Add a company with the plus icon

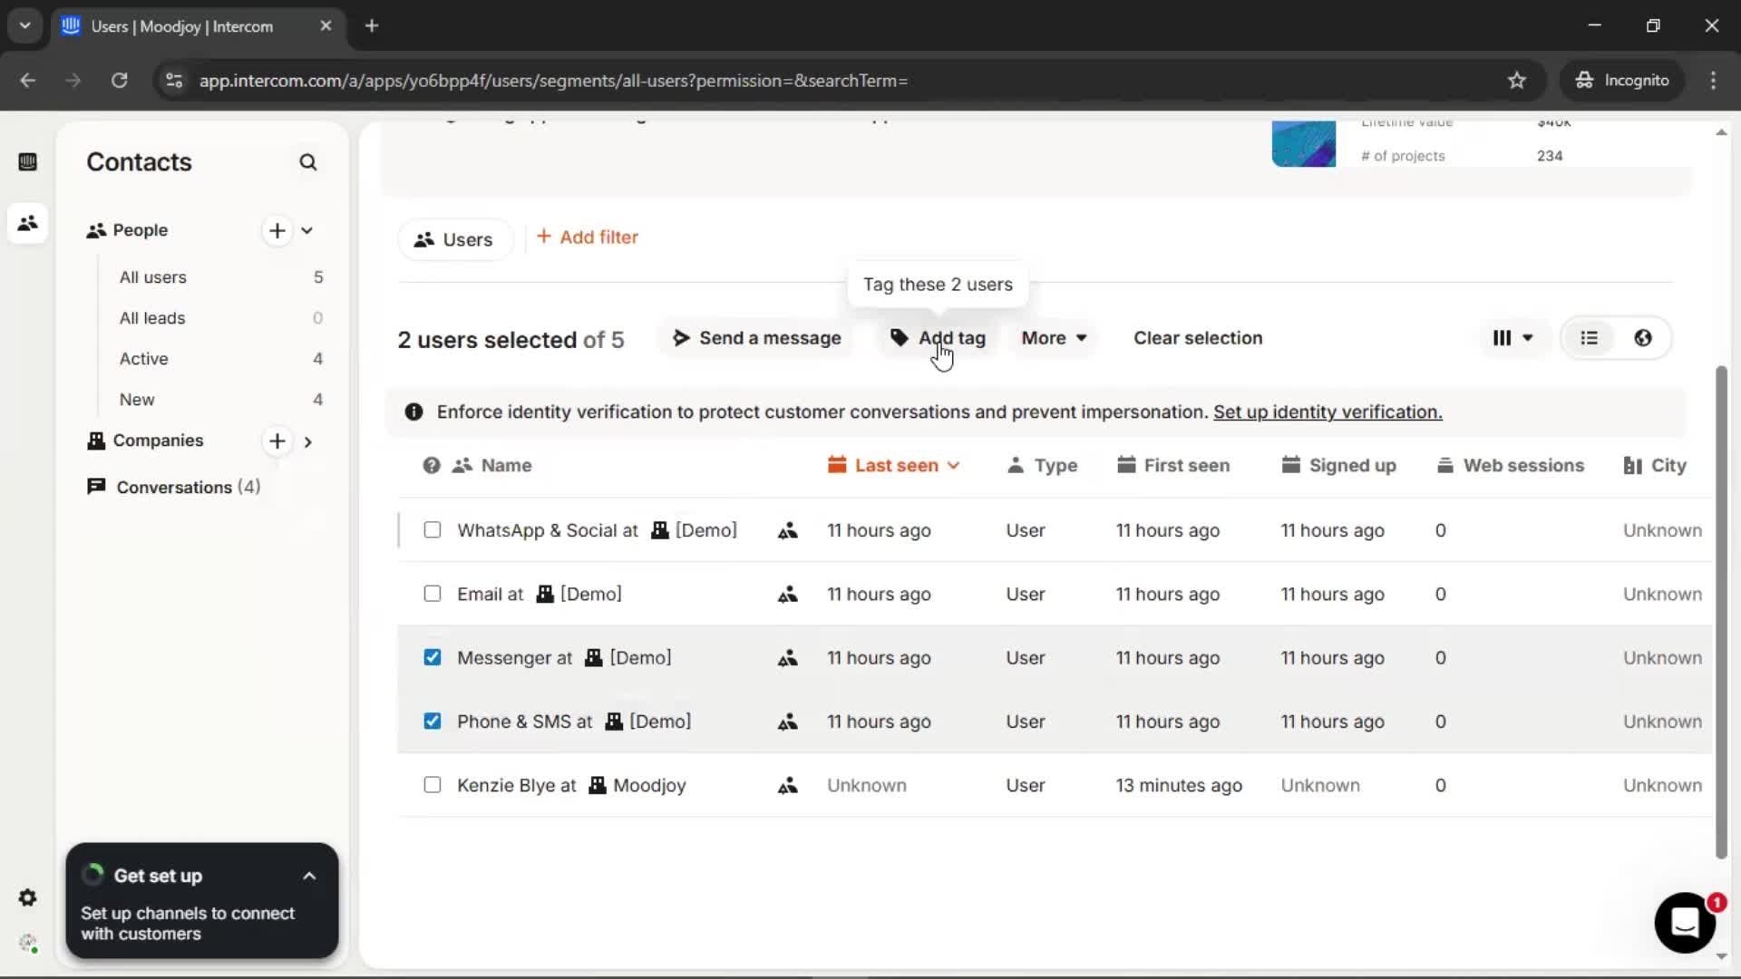[x=277, y=441]
